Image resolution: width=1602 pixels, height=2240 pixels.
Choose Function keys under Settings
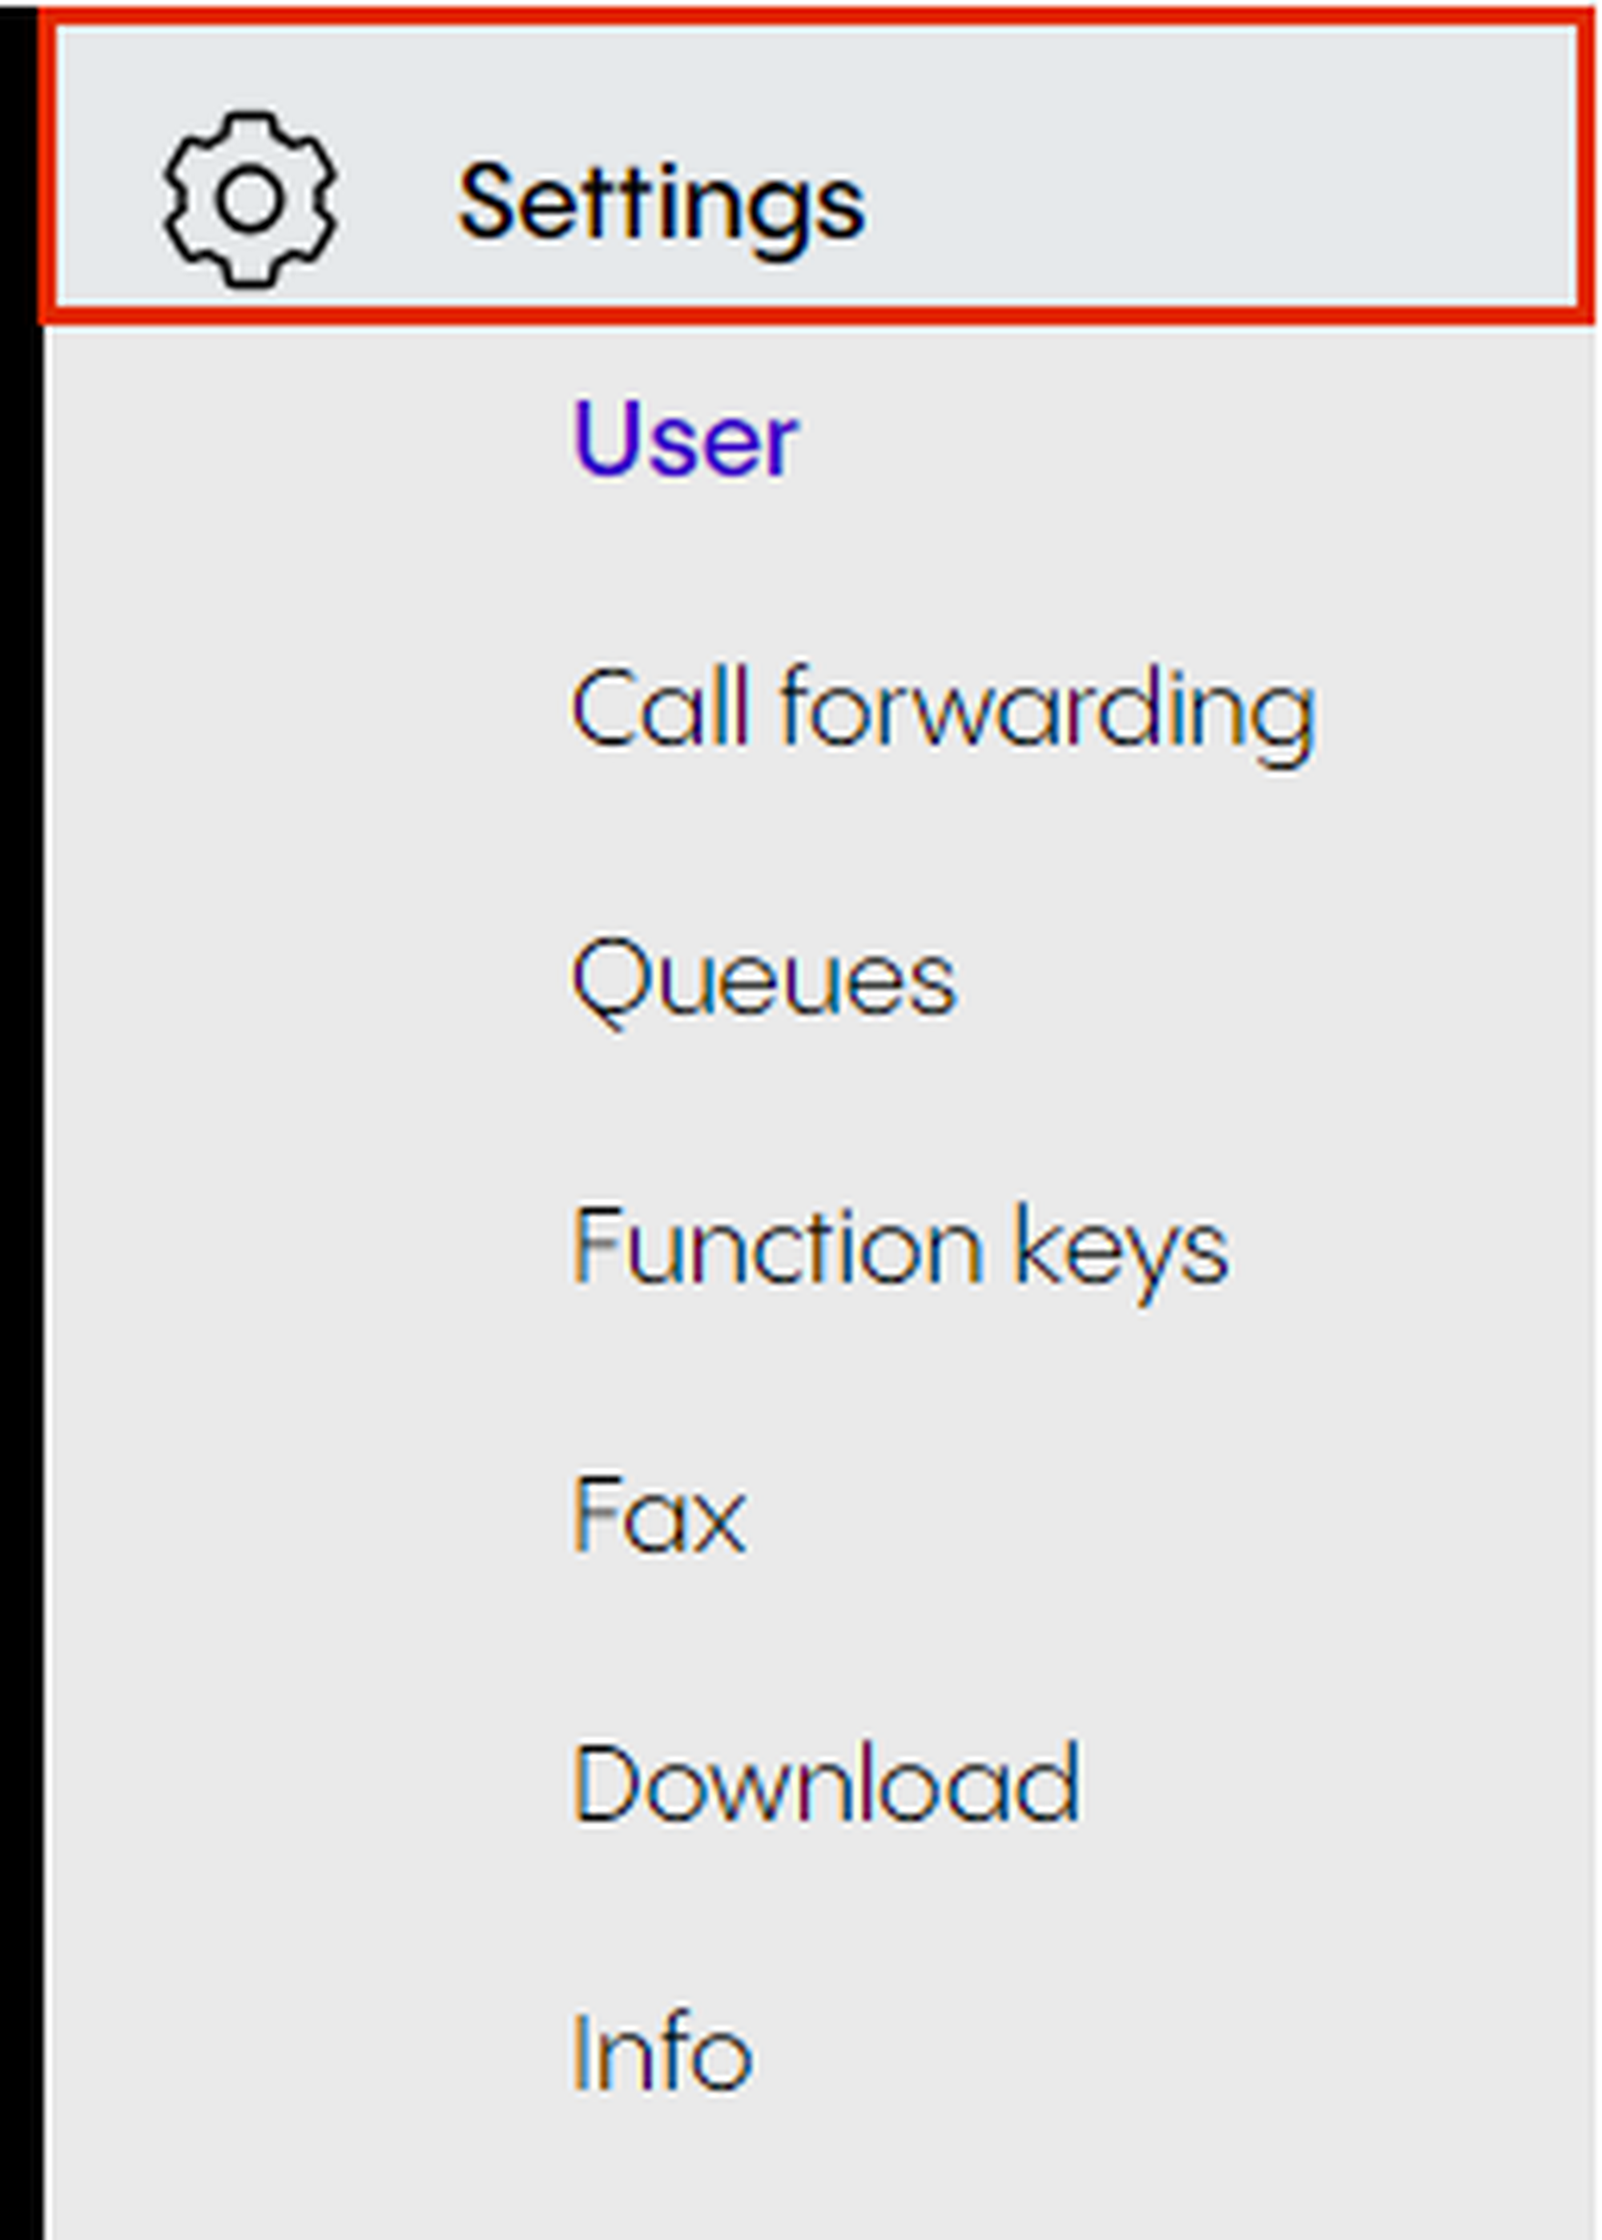(x=900, y=1249)
